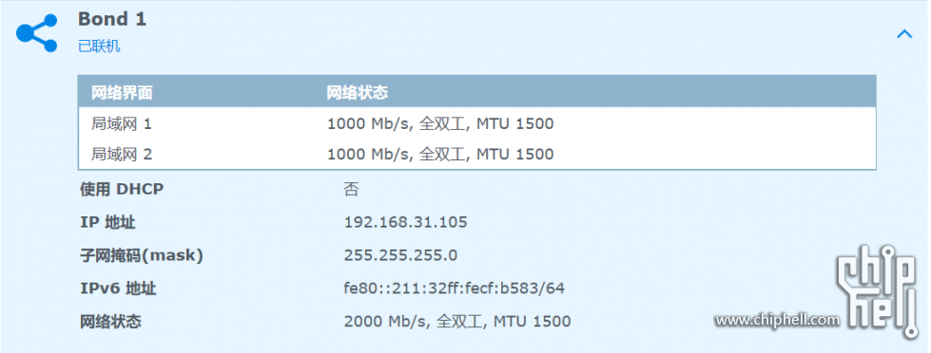Image resolution: width=931 pixels, height=353 pixels.
Task: Select the 局域网 1 interface row
Action: point(476,123)
